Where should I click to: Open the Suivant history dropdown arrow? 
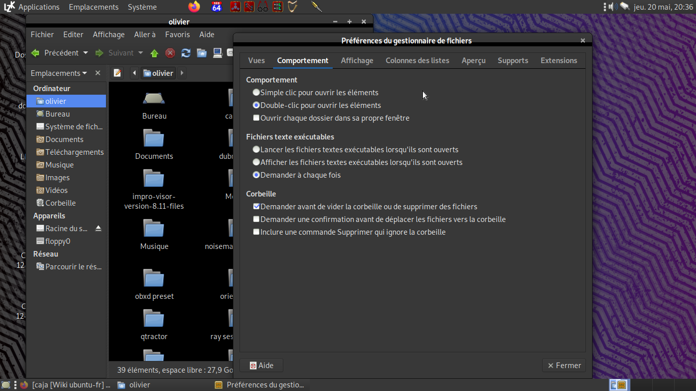pos(141,53)
